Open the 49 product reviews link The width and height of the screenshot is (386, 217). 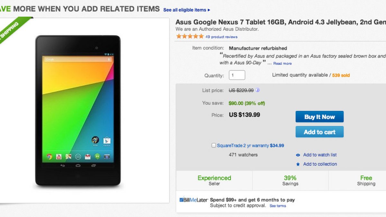[221, 37]
